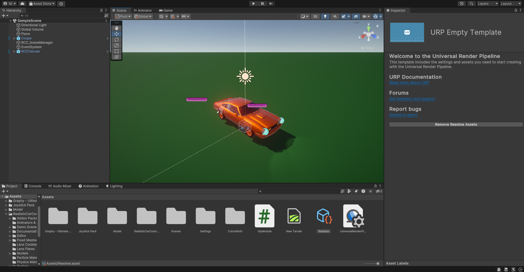Open the global Search magnifier icon
This screenshot has height=272, width=524.
[x=472, y=3]
